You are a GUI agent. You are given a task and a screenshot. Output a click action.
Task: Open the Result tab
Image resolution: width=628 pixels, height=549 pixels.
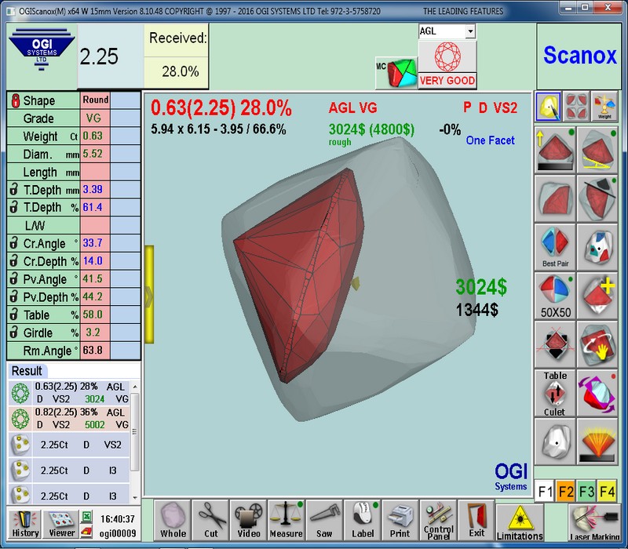click(x=28, y=370)
